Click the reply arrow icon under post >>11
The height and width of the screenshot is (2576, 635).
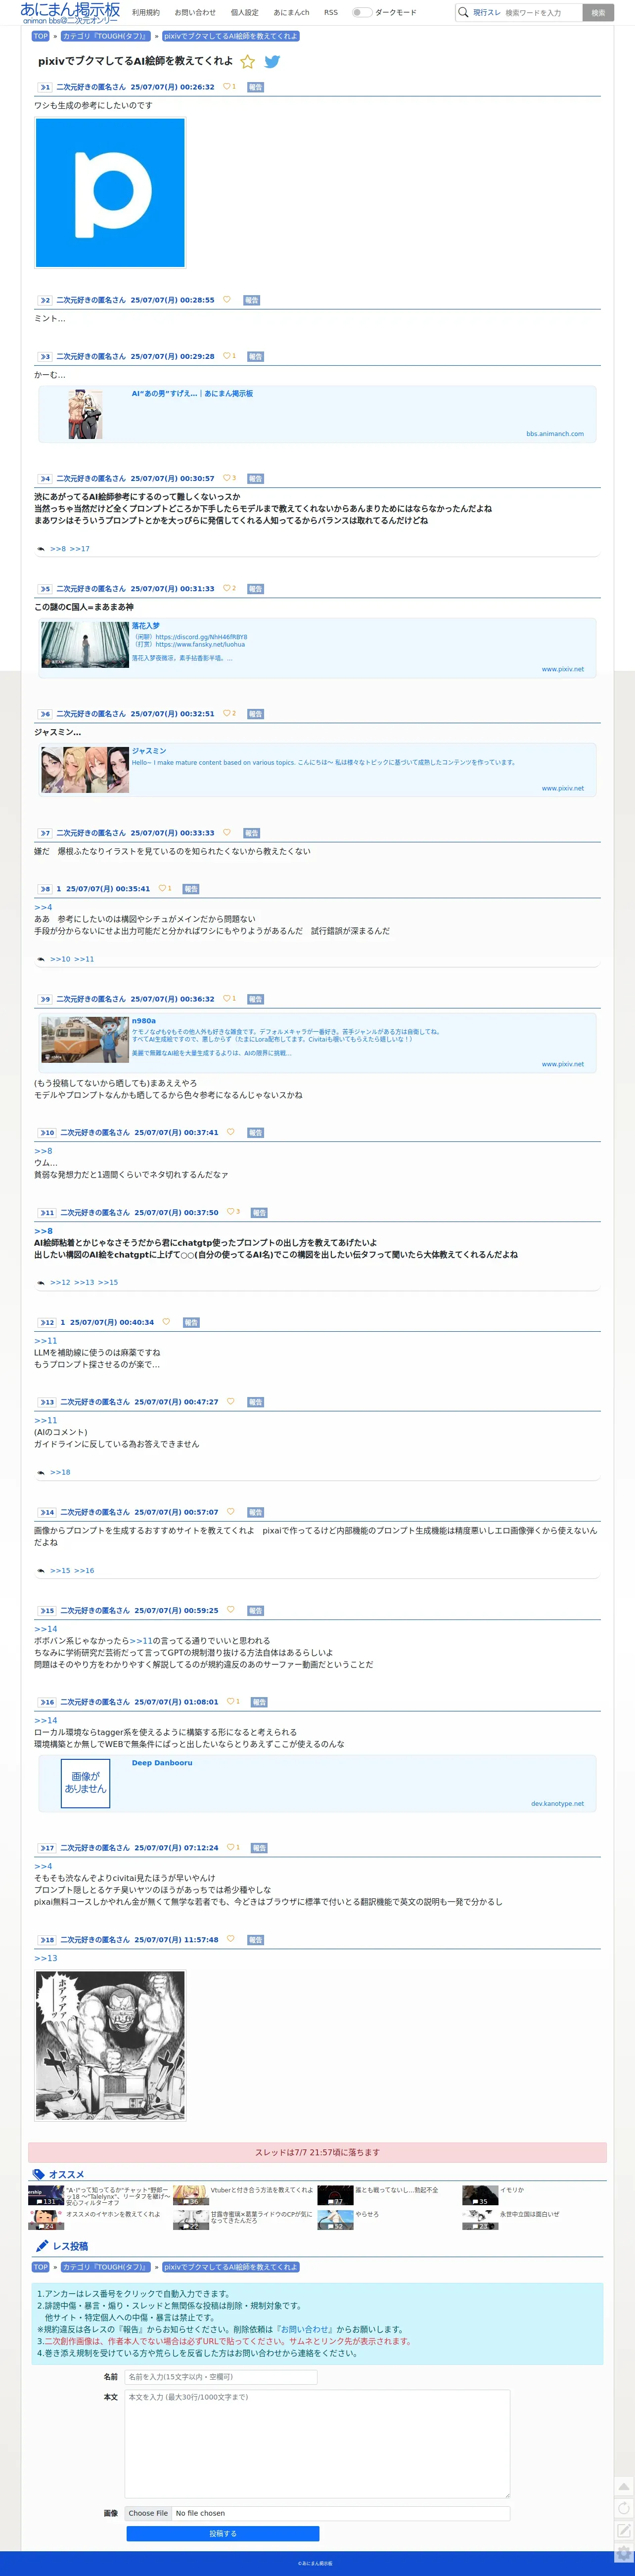[41, 1282]
